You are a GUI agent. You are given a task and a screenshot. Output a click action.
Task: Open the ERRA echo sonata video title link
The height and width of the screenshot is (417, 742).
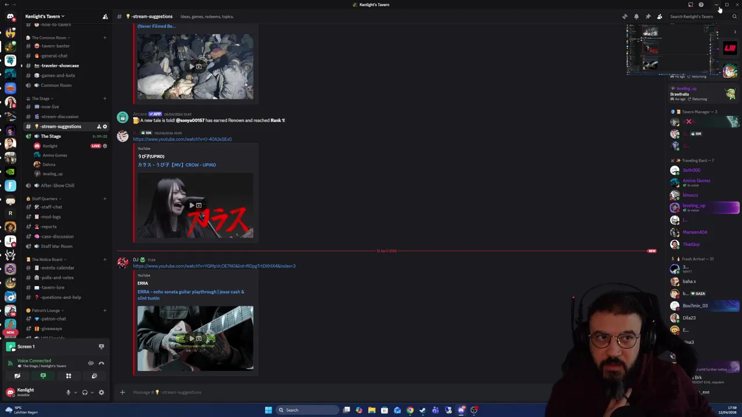click(191, 295)
